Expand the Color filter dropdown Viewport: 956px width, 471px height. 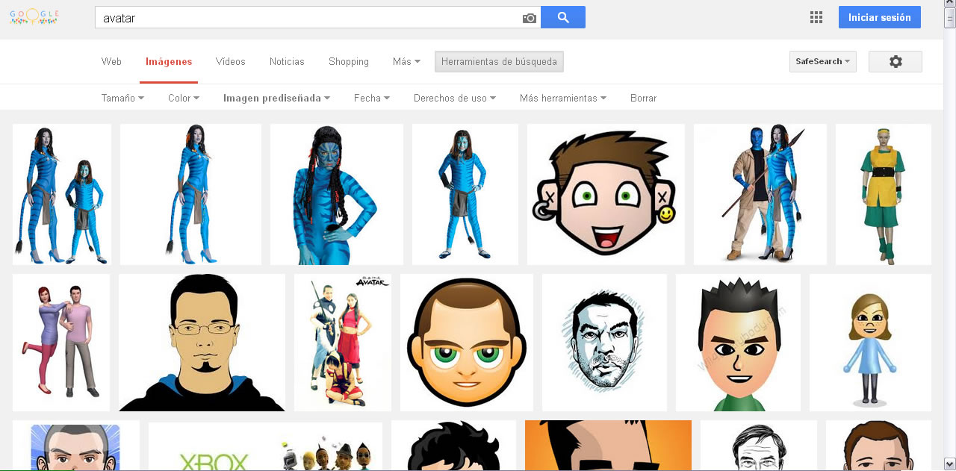point(184,99)
